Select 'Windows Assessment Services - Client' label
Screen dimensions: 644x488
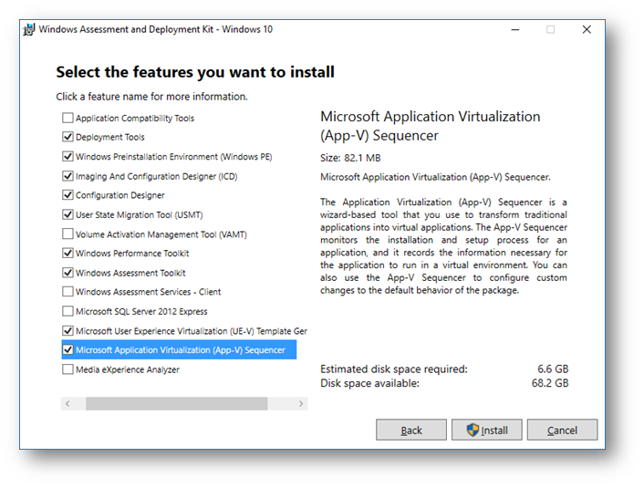(149, 292)
